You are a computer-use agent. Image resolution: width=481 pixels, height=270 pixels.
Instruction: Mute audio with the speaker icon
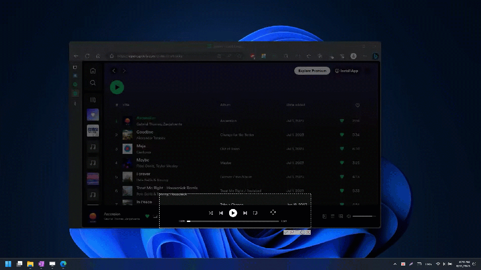click(x=349, y=216)
